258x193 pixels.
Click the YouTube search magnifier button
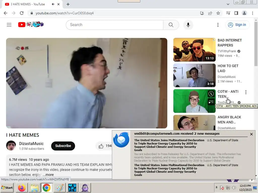(171, 25)
